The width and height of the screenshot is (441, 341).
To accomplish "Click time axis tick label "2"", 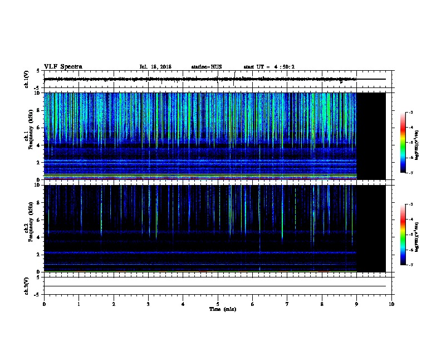I will pos(114,304).
